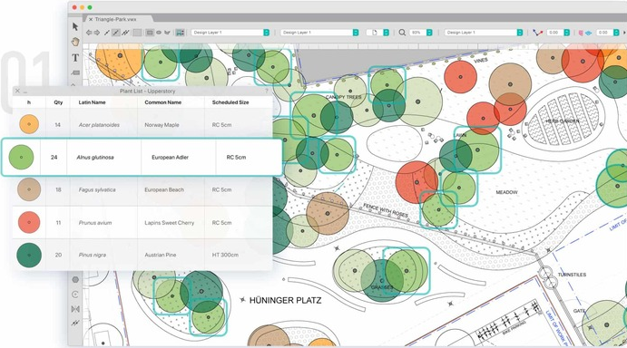Screen dimensions: 627x348
Task: Click the tan European Beech swatch
Action: (29, 189)
